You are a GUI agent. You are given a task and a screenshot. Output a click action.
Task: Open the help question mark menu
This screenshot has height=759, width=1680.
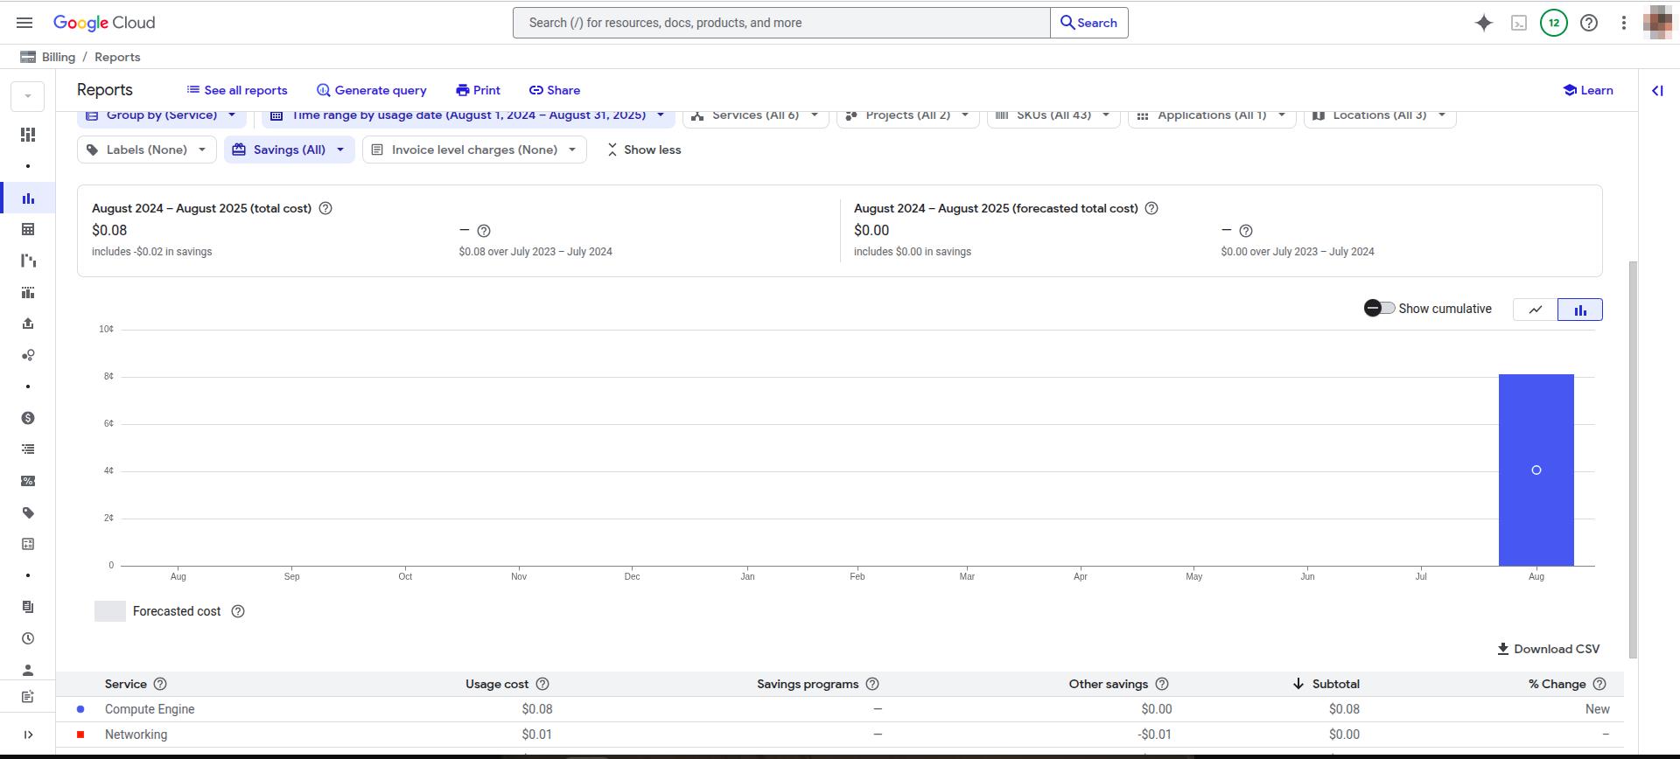[x=1589, y=23]
